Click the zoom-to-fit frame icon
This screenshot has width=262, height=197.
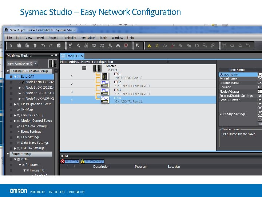pyautogui.click(x=224, y=46)
